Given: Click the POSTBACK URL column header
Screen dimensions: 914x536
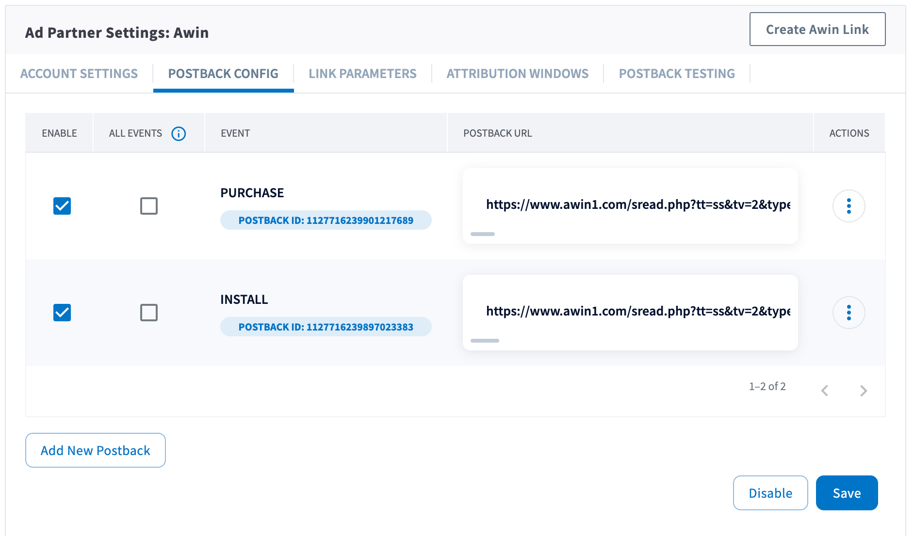Looking at the screenshot, I should pyautogui.click(x=497, y=133).
